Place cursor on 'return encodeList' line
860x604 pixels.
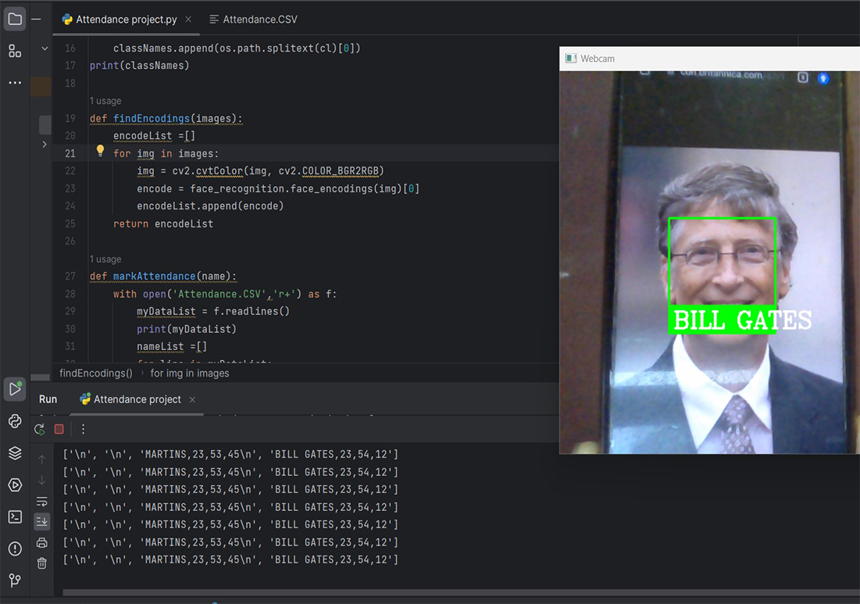tap(163, 223)
